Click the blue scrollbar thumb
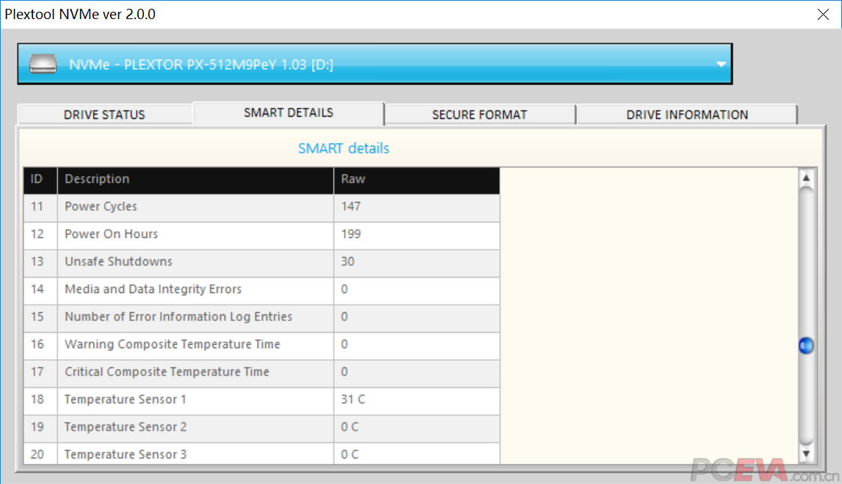Viewport: 842px width, 484px height. 806,345
